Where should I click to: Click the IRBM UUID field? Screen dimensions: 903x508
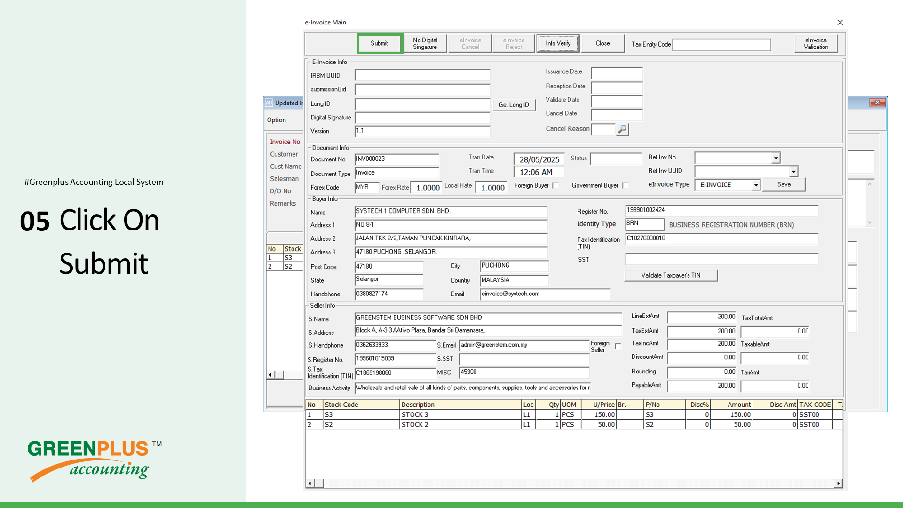[x=422, y=75]
